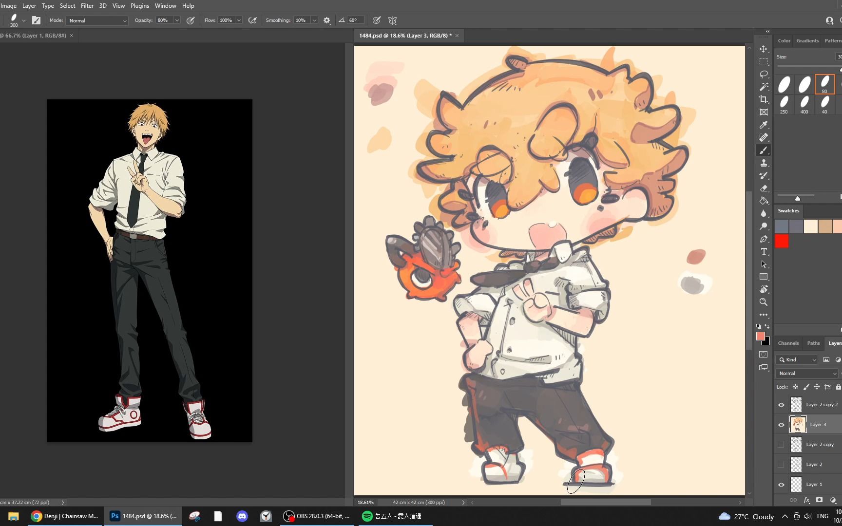Select the Magic Wand tool
Screen dimensions: 842x526
pos(764,87)
